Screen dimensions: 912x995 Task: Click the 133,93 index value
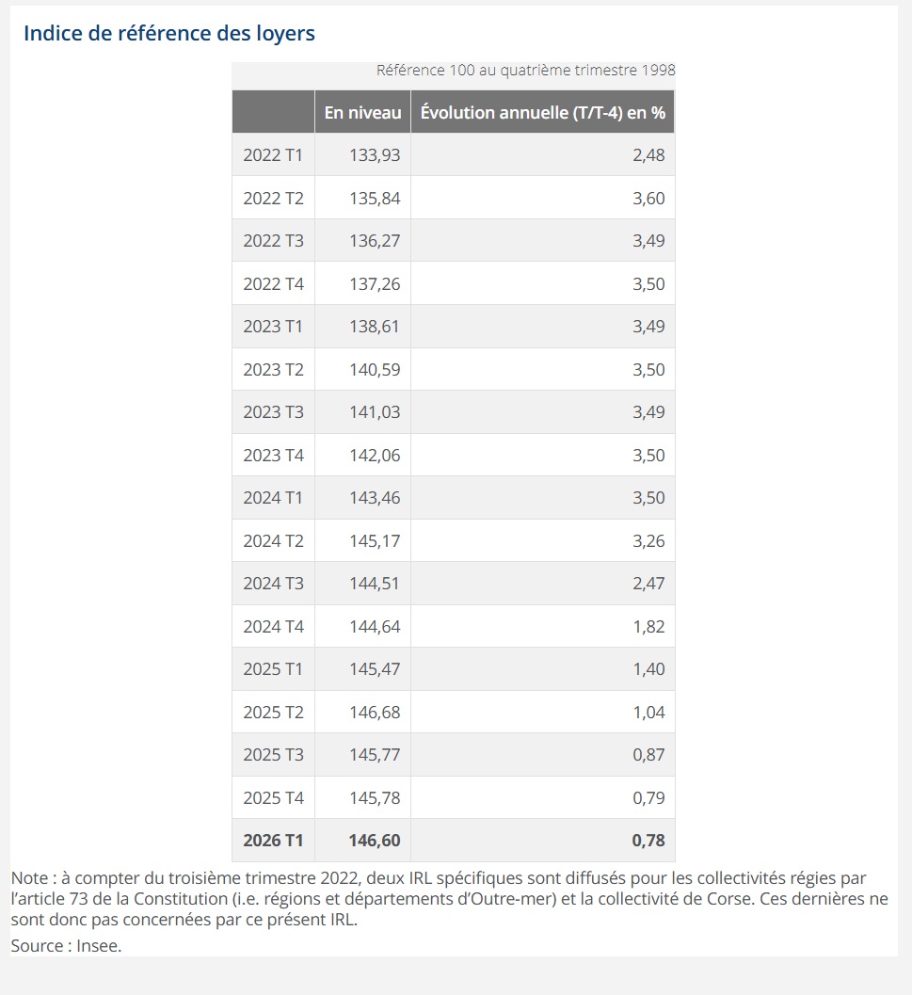point(375,155)
